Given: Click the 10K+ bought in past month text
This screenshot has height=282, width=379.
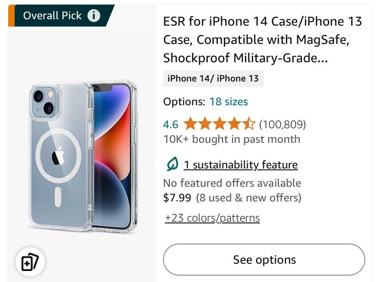Looking at the screenshot, I should [x=232, y=139].
